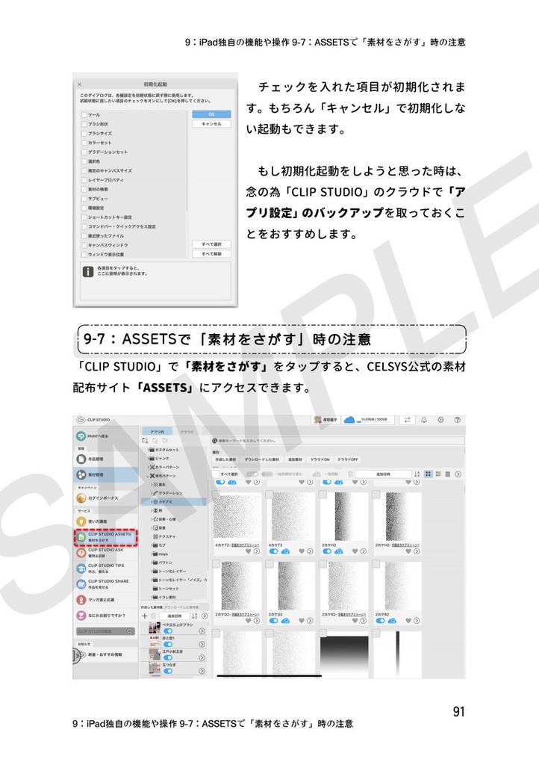Check the ショートカットキー設定 checkbox

click(84, 217)
